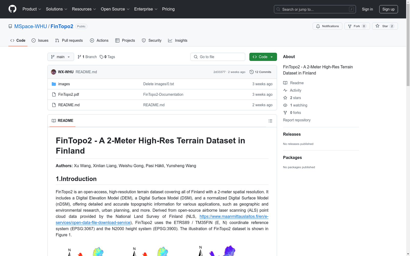Expand the Product menu
This screenshot has width=410, height=256.
point(32,9)
